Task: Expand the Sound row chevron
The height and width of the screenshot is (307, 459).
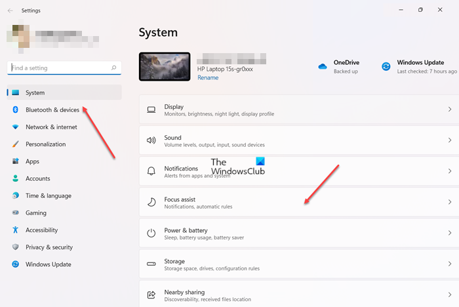Action: pos(450,140)
